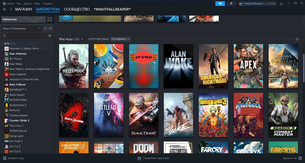Collapse the ВСЕ category in sidebar
Screen dimensions: 305x163
(x=3, y=44)
